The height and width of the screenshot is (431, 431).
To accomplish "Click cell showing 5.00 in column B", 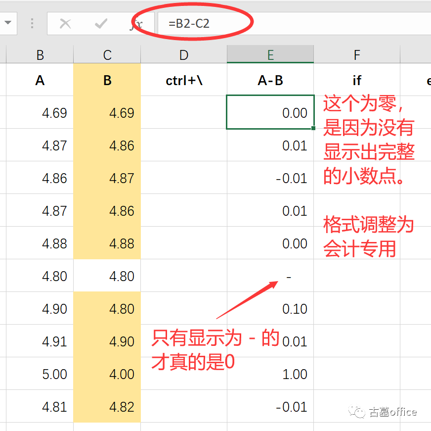I will click(x=40, y=374).
